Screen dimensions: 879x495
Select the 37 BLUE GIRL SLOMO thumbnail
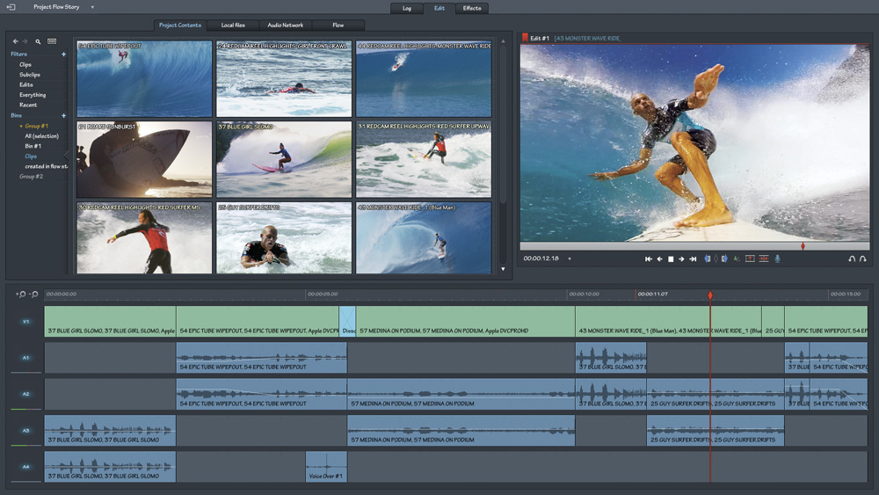(x=284, y=159)
